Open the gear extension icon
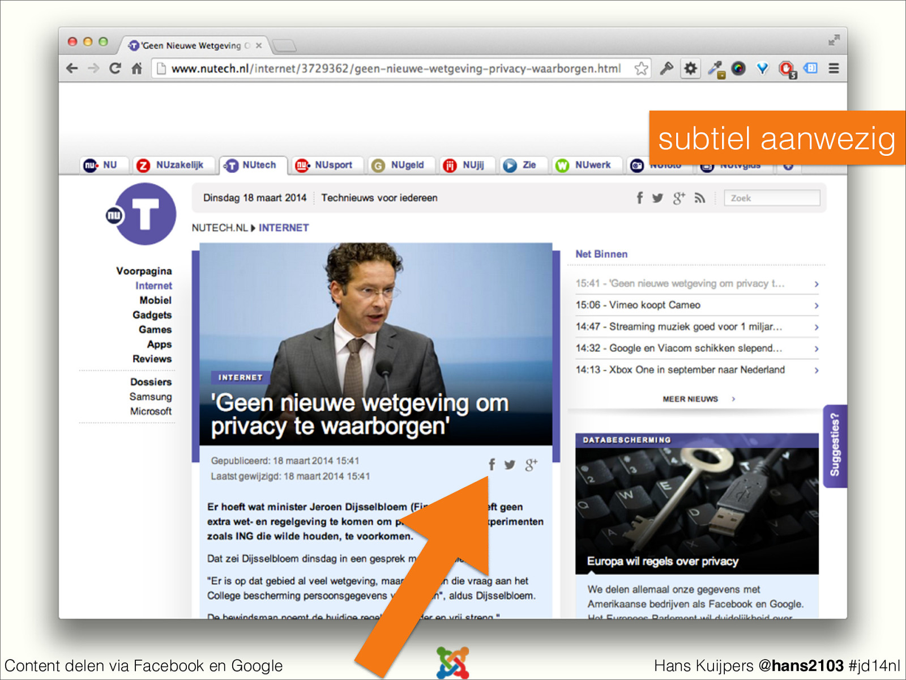This screenshot has height=680, width=906. pyautogui.click(x=690, y=69)
